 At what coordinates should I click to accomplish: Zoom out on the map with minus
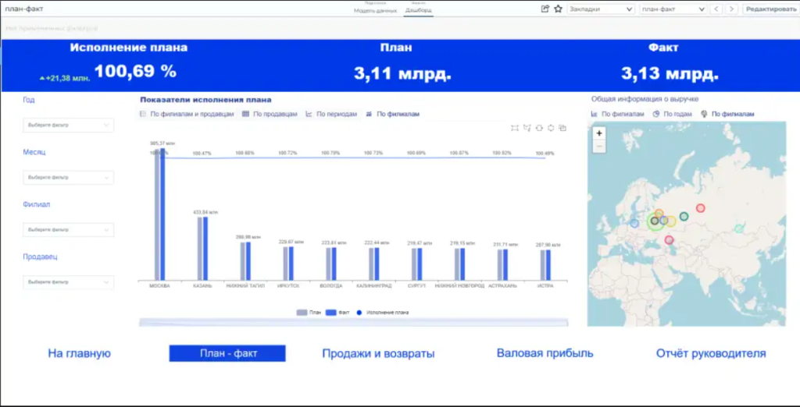pyautogui.click(x=599, y=147)
